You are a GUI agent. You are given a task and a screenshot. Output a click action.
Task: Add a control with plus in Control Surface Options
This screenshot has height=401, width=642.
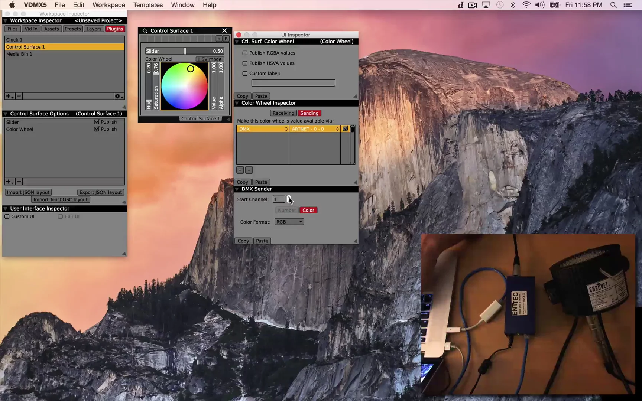pos(9,182)
